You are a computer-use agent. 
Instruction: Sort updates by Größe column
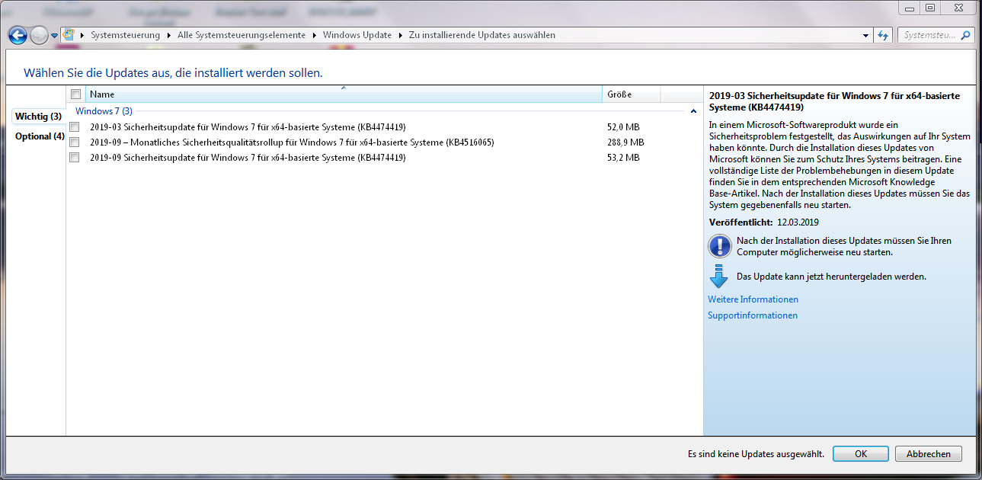pyautogui.click(x=632, y=94)
